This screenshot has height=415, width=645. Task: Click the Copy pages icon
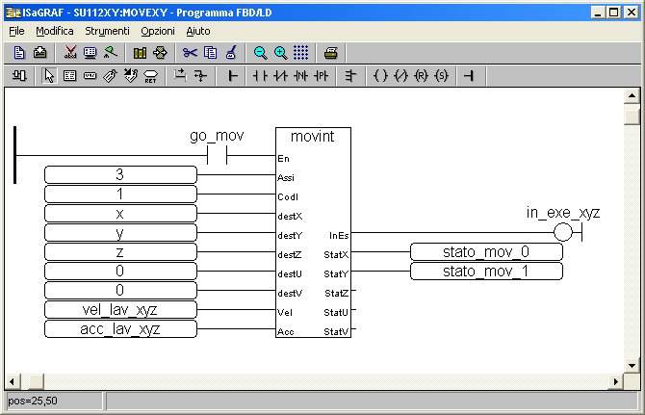(210, 53)
